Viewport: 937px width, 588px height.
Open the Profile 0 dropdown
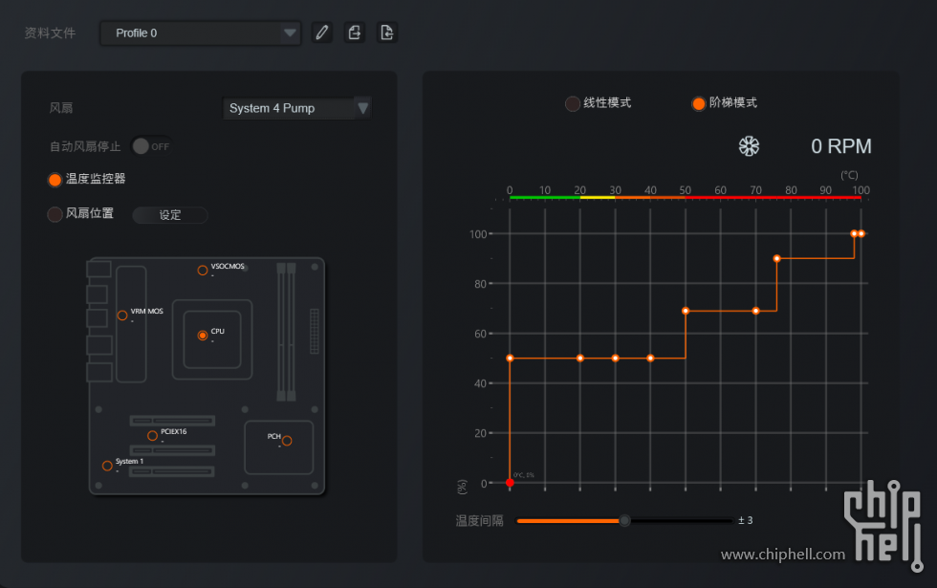click(x=200, y=33)
